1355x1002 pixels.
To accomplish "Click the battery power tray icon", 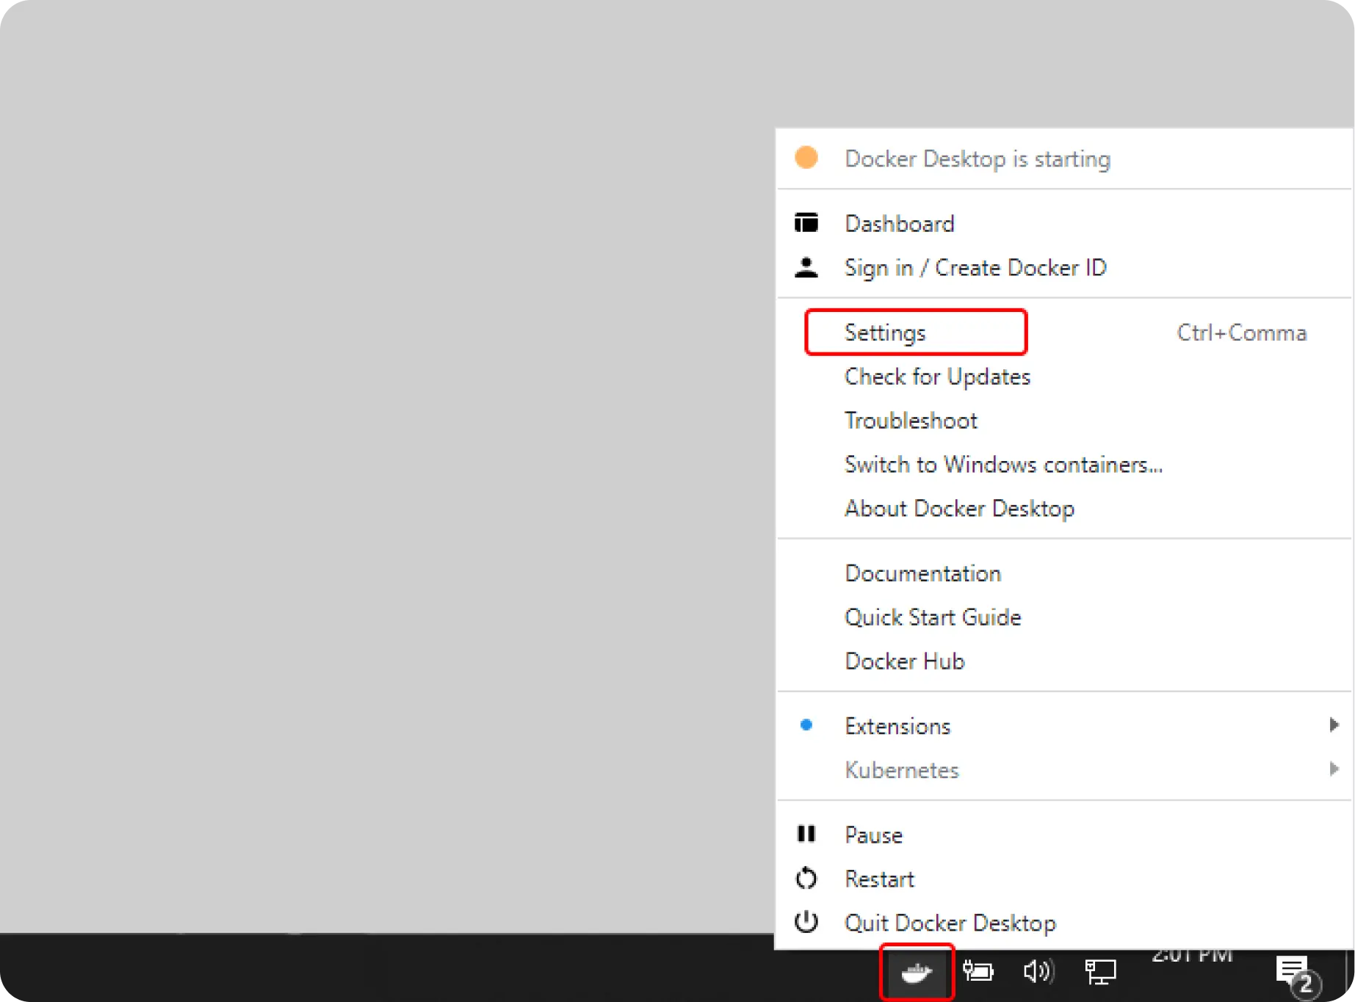I will coord(978,972).
